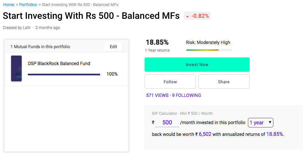Click the ₹ 6,502 calculated worth value

(x=203, y=134)
